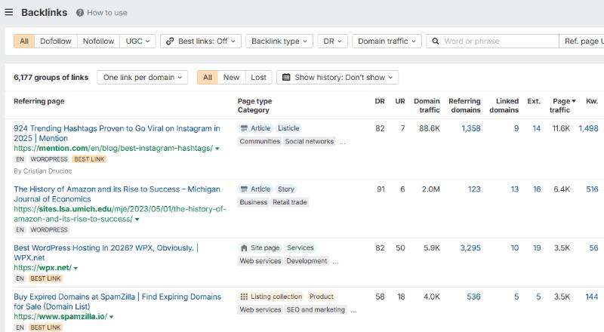The height and width of the screenshot is (332, 604).
Task: Show New backlinks only
Action: pos(231,78)
